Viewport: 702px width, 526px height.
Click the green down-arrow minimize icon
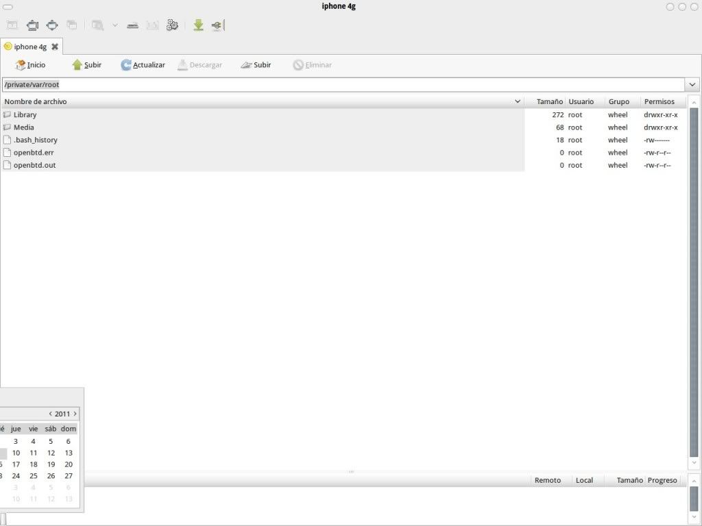(198, 25)
